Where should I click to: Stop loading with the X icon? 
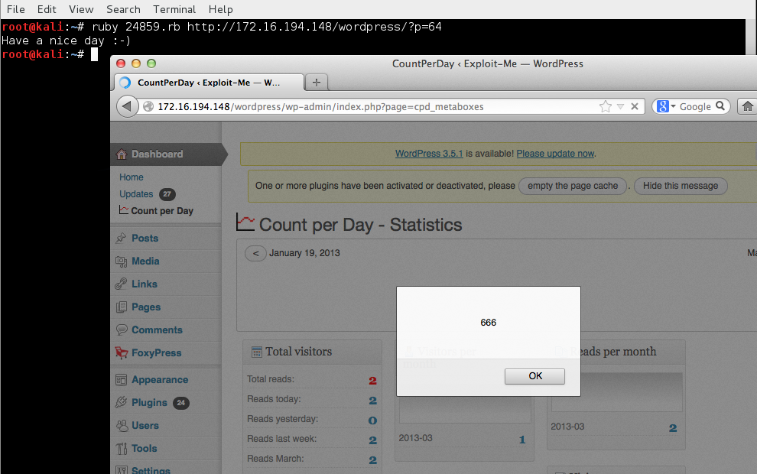coord(635,106)
